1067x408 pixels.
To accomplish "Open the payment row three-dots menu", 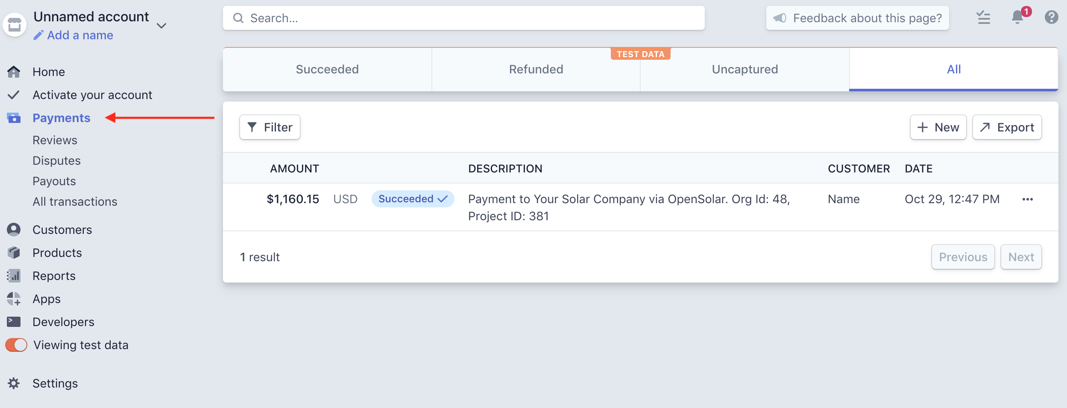I will pyautogui.click(x=1028, y=199).
